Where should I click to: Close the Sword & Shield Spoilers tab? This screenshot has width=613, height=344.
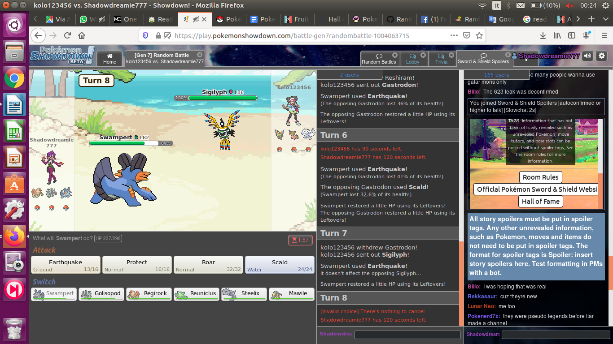tap(507, 55)
